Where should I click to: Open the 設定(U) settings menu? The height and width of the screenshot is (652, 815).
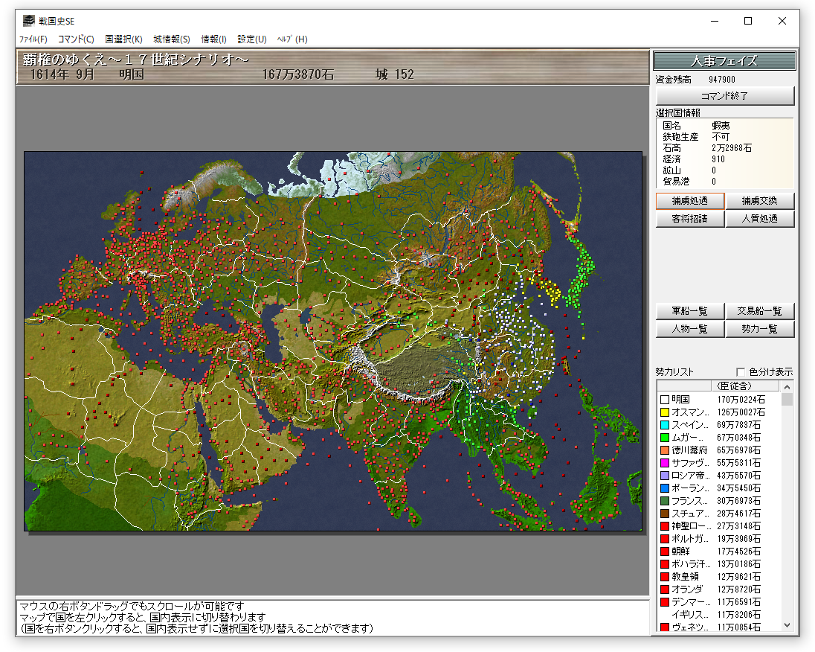252,39
